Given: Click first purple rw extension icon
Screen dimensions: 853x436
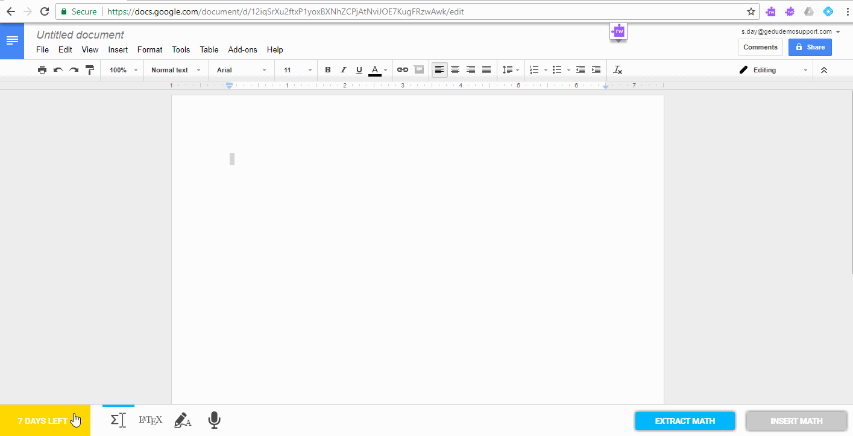Looking at the screenshot, I should click(x=770, y=11).
